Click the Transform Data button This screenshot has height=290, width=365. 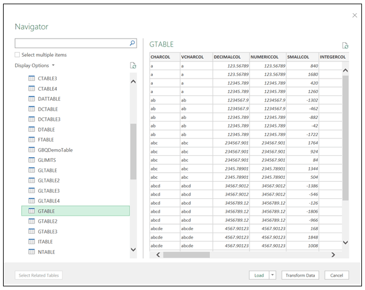(300, 275)
